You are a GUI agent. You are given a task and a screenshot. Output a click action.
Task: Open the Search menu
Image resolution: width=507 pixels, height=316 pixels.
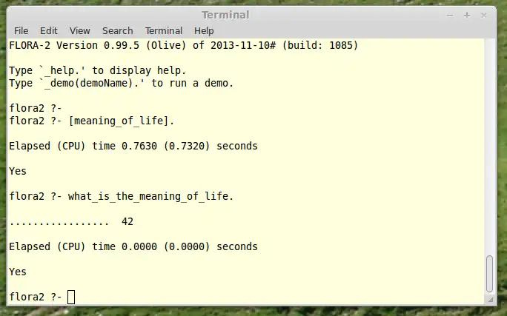(118, 30)
